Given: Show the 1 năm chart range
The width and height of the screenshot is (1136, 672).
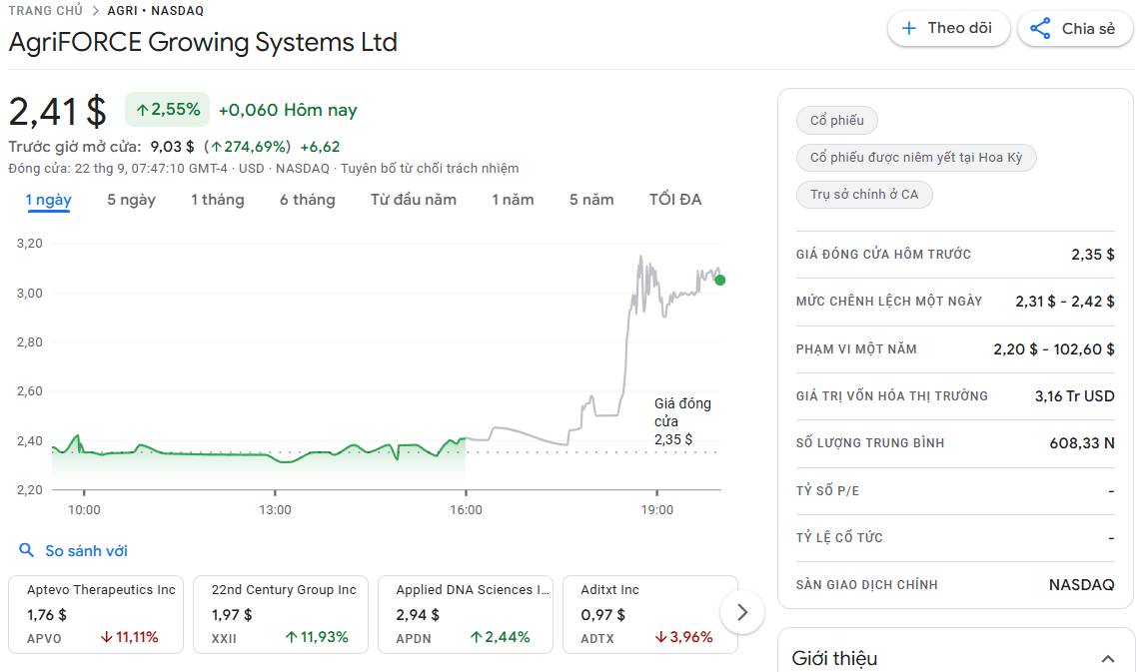Looking at the screenshot, I should (x=513, y=200).
